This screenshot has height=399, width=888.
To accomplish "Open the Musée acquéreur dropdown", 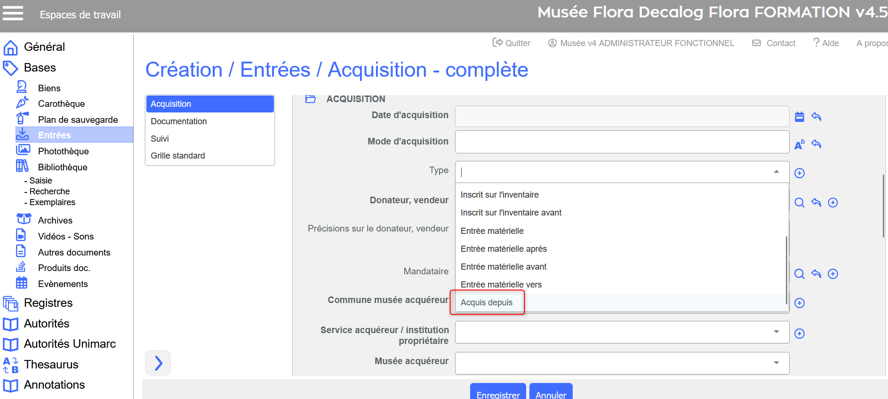I will (x=776, y=363).
